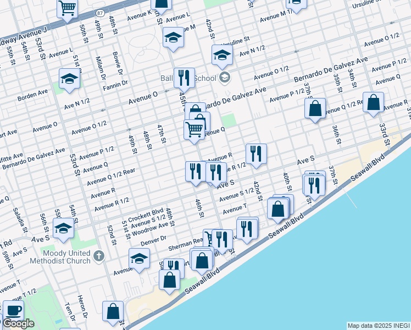The height and width of the screenshot is (330, 411).
Task: Select the school marker beside Avenue M
Action: 173,38
